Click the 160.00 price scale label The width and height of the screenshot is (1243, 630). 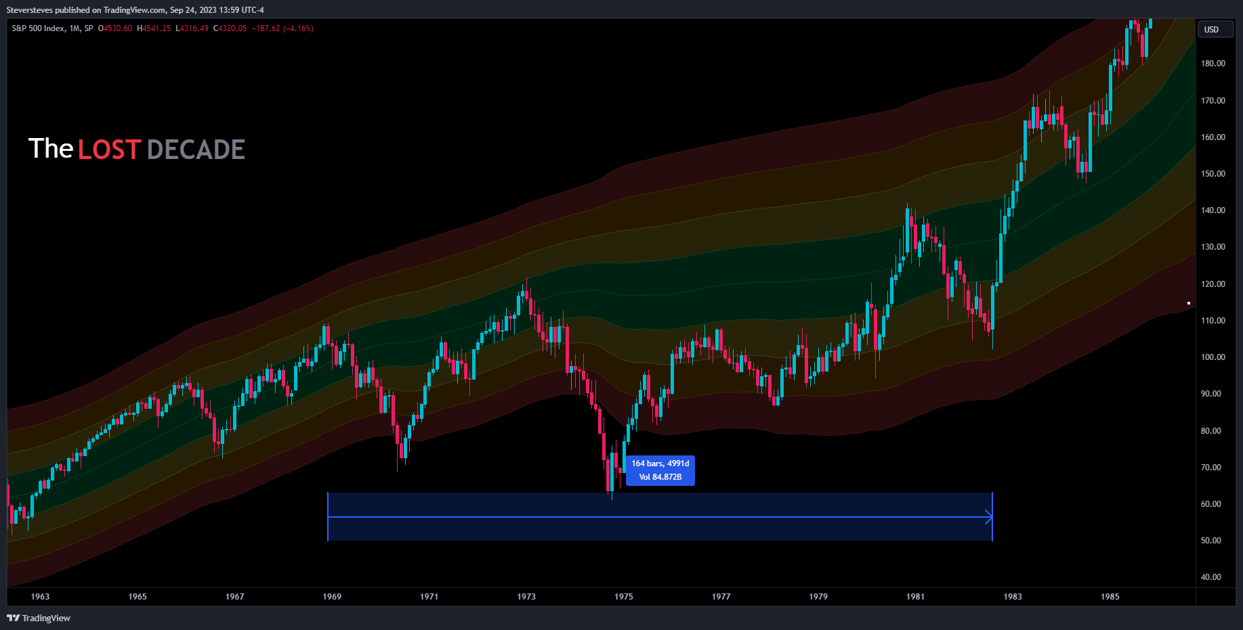click(1213, 137)
